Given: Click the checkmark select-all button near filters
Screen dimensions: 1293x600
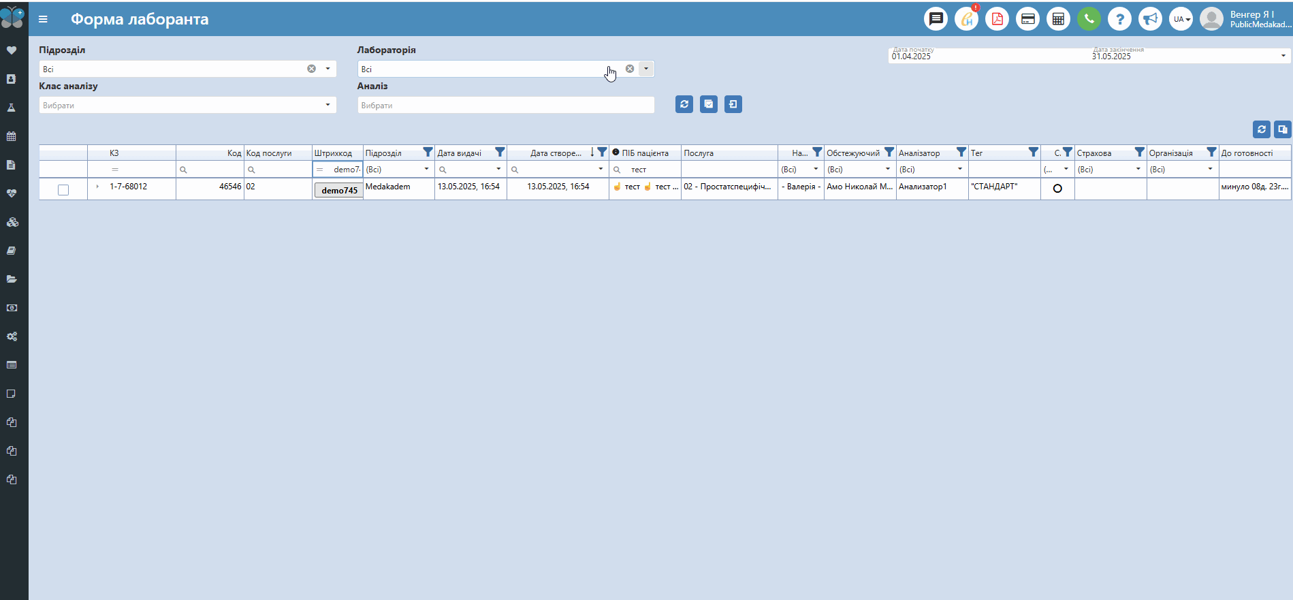Looking at the screenshot, I should coord(709,104).
